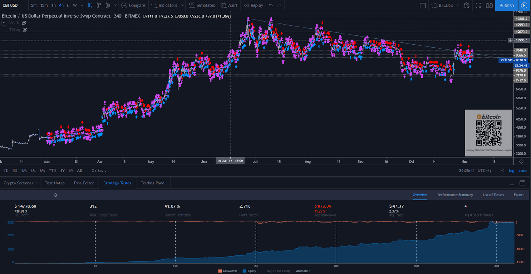This screenshot has height=274, width=531.
Task: Start bar Replay mode
Action: (x=253, y=5)
